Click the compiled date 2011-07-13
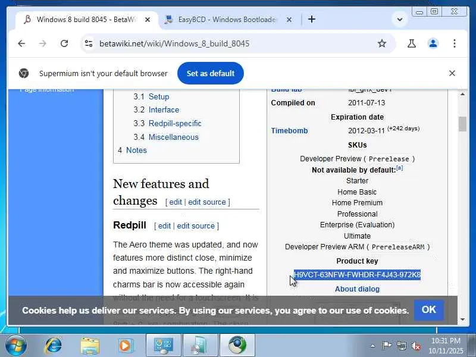 (367, 102)
